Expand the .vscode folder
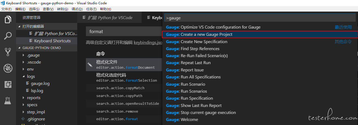 pos(47,62)
